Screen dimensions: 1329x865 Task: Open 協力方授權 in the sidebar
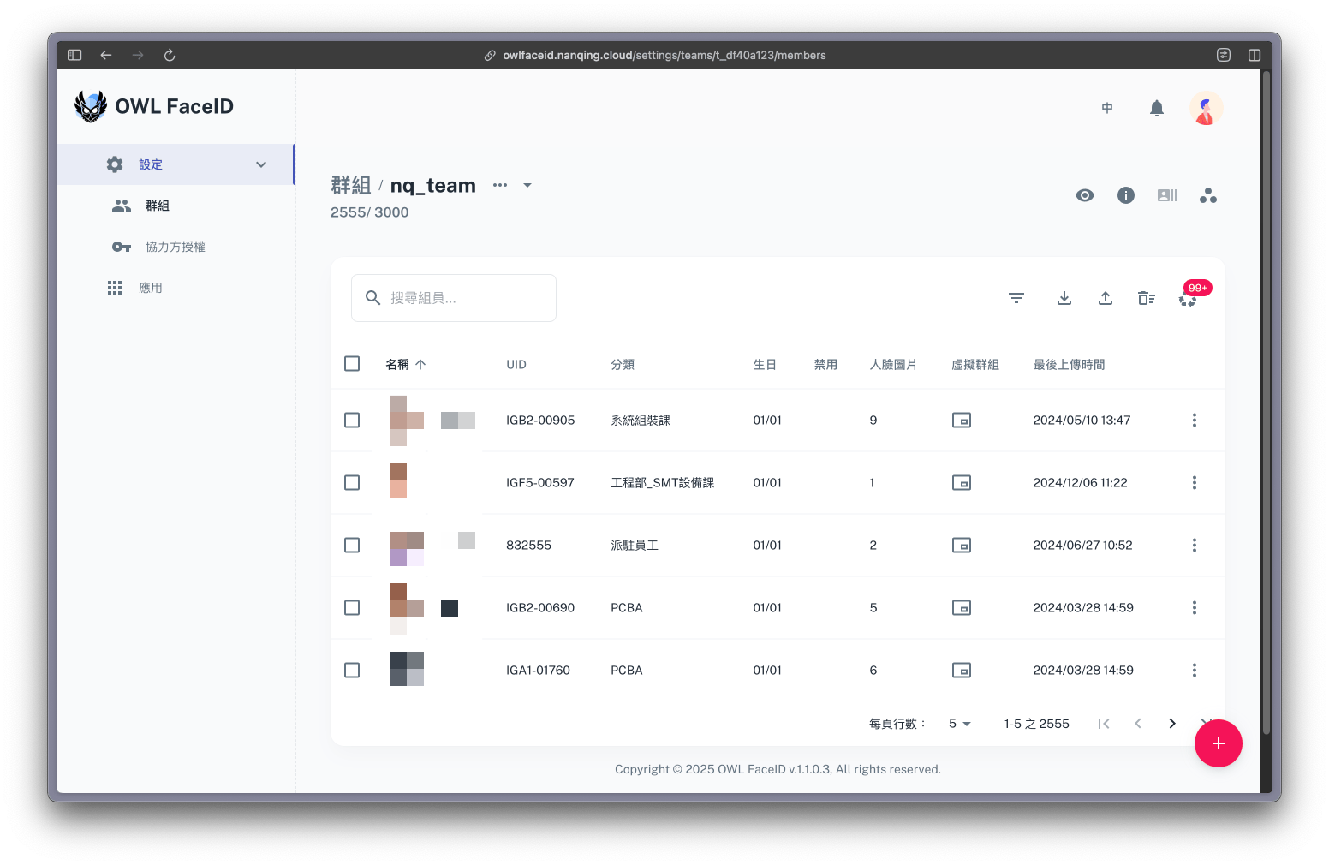[175, 247]
